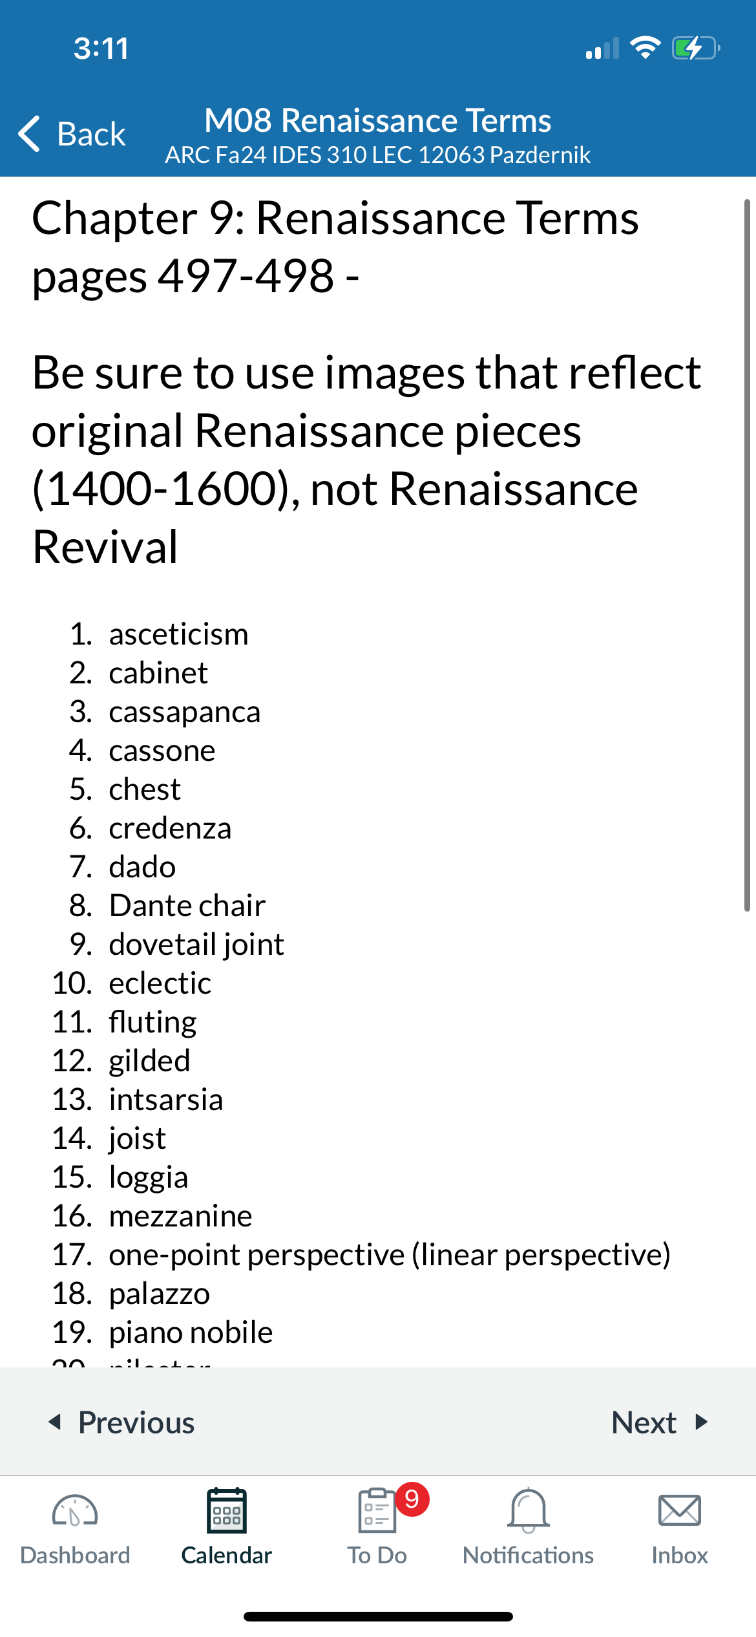Tap the red 9 badge on To Do

[412, 1499]
